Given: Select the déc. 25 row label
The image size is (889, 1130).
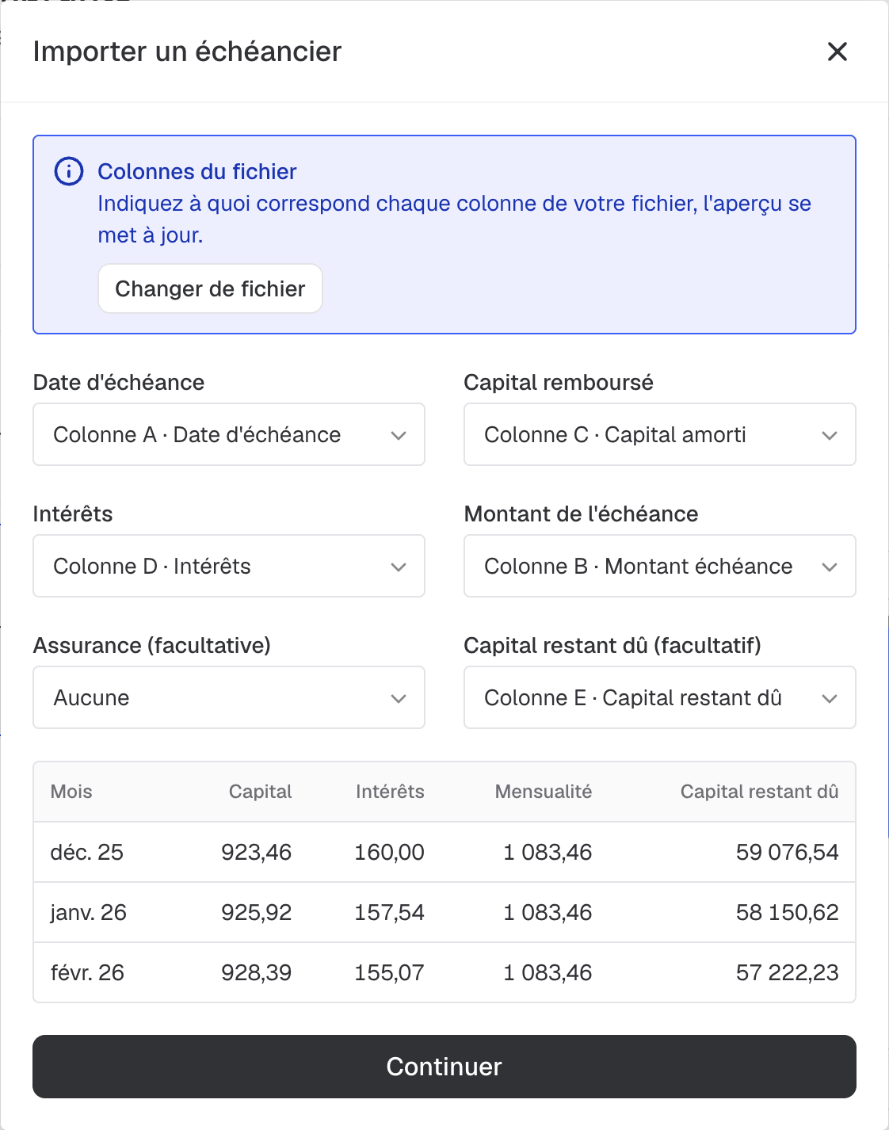Looking at the screenshot, I should [87, 852].
